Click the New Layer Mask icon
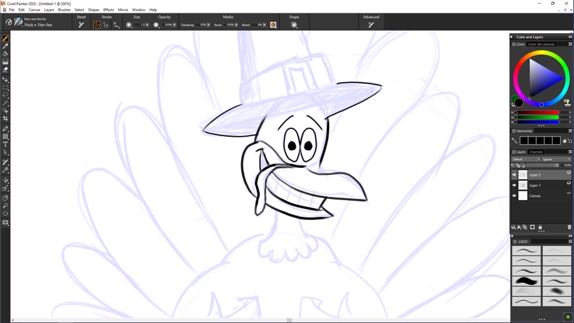The width and height of the screenshot is (574, 323). (532, 227)
